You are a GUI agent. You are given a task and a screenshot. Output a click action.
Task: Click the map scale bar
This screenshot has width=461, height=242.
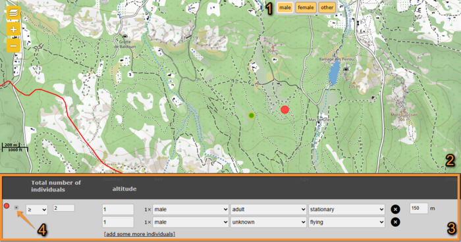(15, 147)
